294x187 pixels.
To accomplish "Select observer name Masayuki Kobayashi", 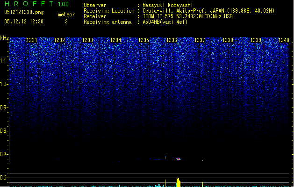I will (x=168, y=5).
